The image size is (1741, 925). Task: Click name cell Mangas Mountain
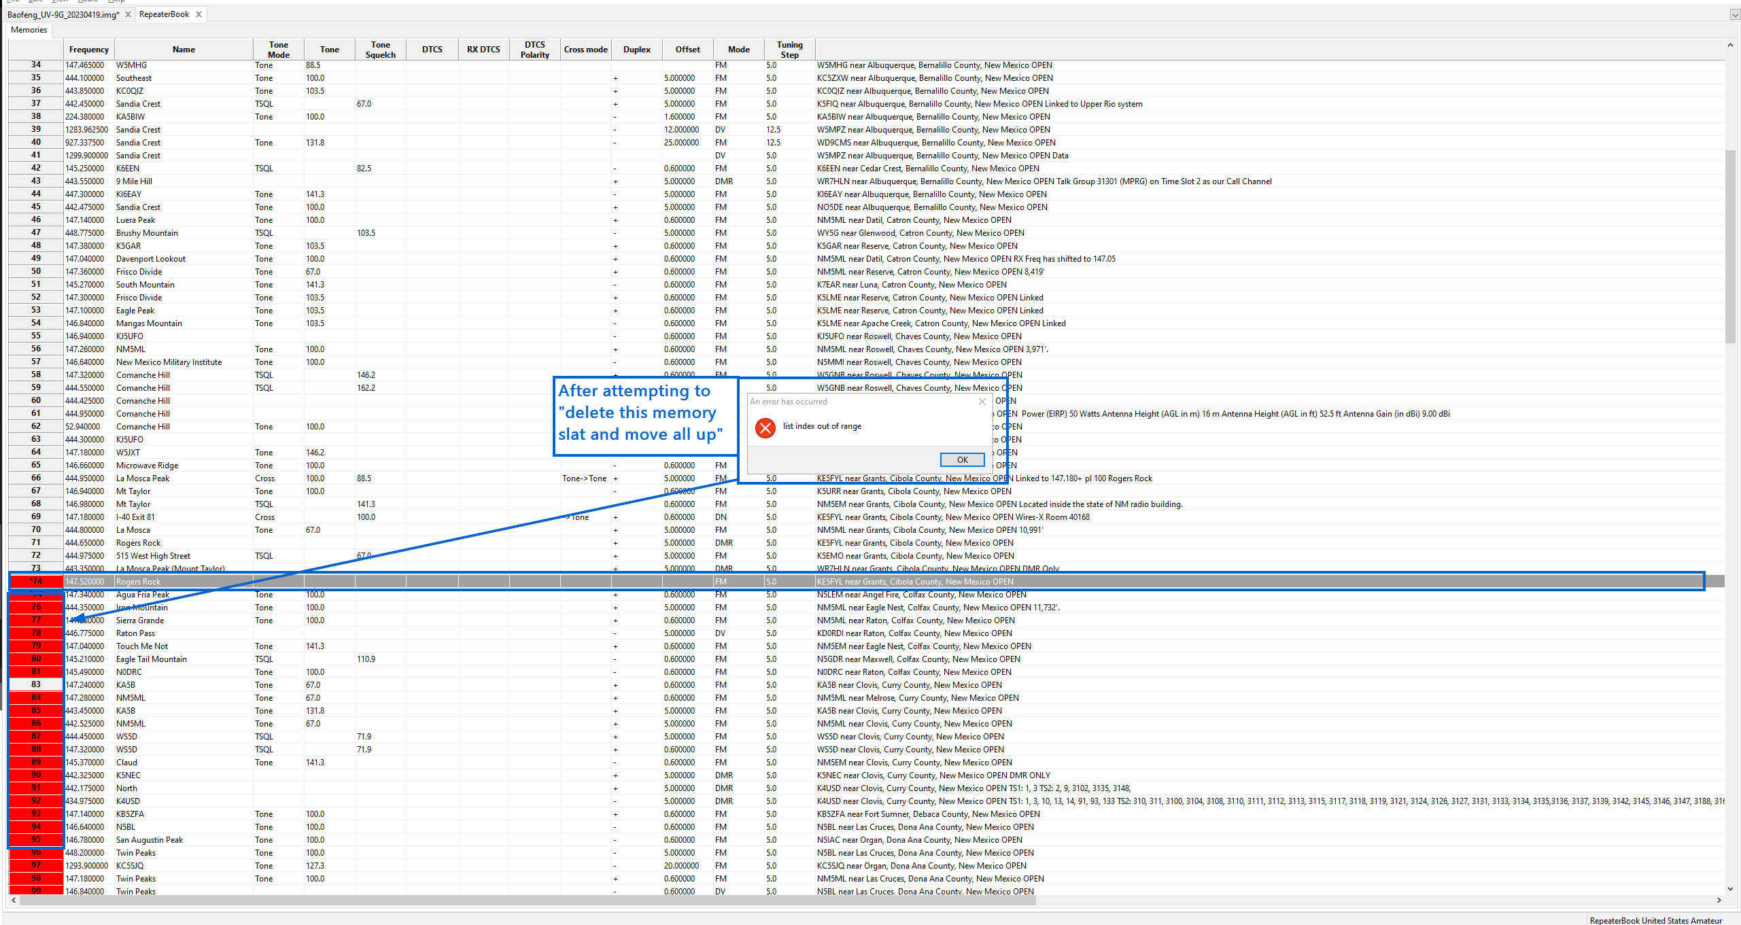[x=184, y=324]
